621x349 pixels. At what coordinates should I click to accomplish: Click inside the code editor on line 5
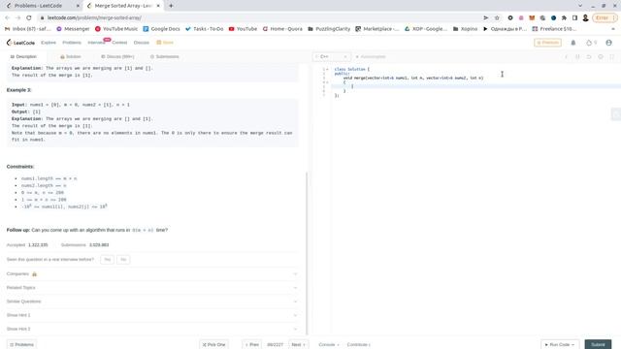click(x=475, y=86)
